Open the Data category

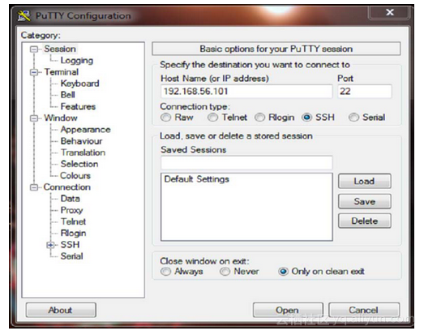pyautogui.click(x=71, y=199)
